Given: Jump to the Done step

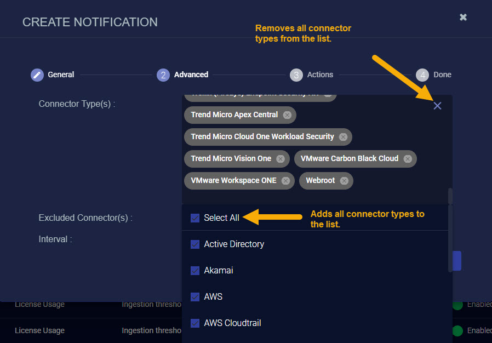Looking at the screenshot, I should pos(422,75).
